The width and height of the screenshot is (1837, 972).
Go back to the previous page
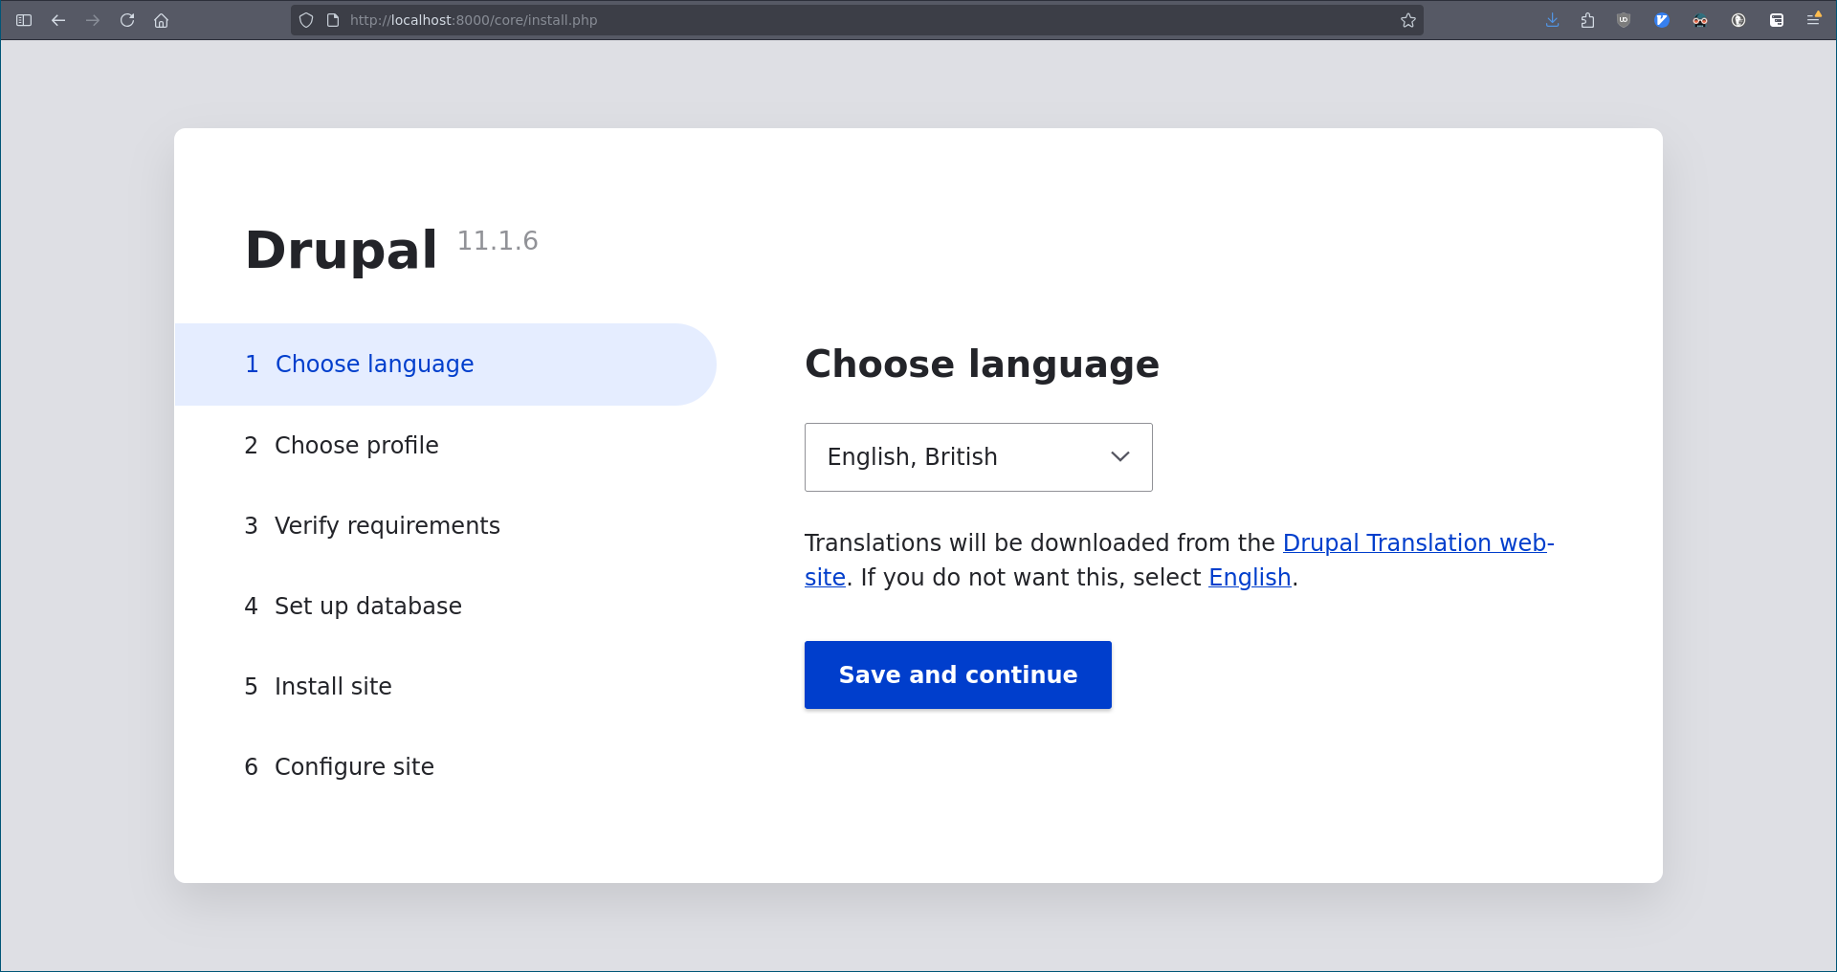click(58, 20)
